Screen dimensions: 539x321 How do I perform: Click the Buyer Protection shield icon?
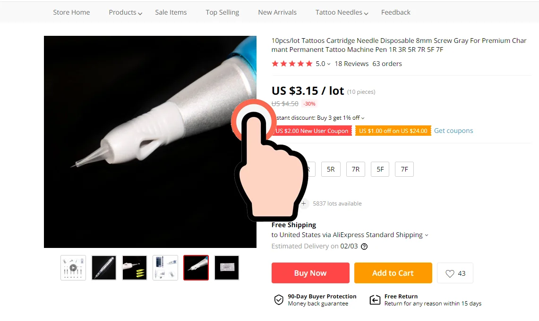pos(278,300)
